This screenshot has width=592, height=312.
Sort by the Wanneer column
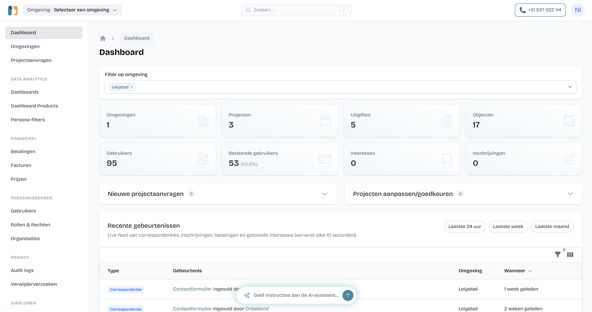[518, 271]
